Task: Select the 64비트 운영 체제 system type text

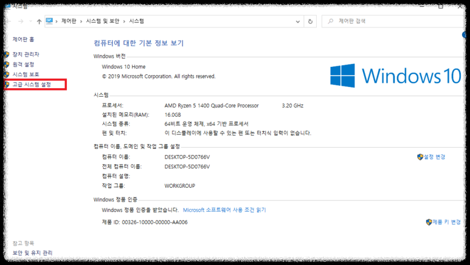Action: tap(207, 124)
